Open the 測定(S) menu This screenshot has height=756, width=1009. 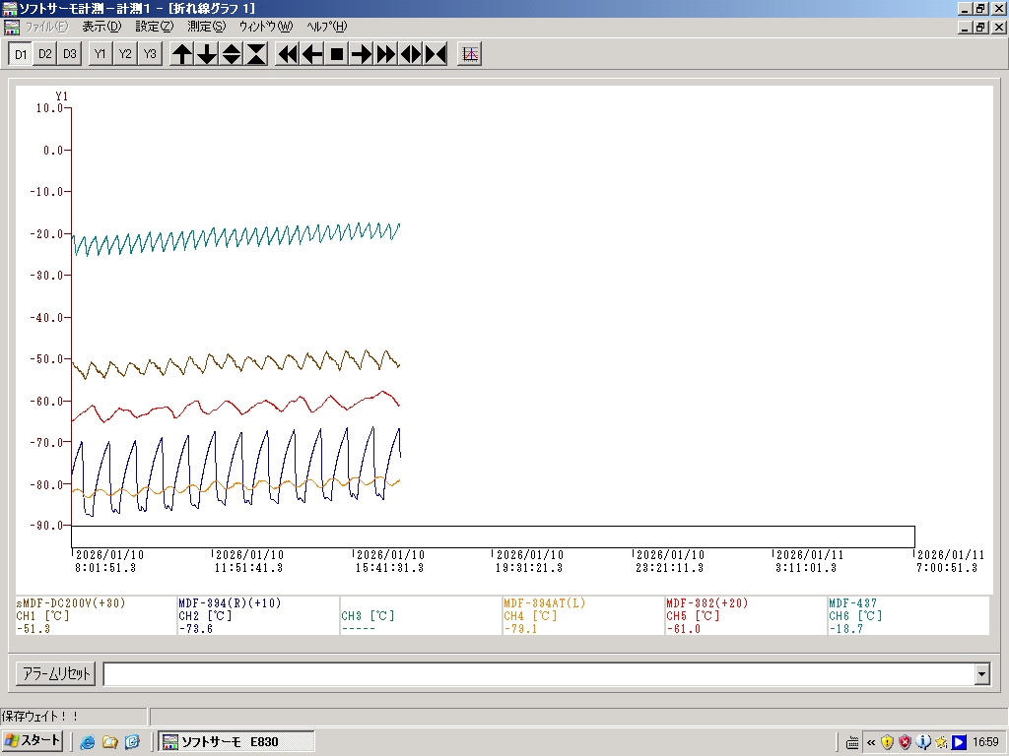pyautogui.click(x=206, y=27)
